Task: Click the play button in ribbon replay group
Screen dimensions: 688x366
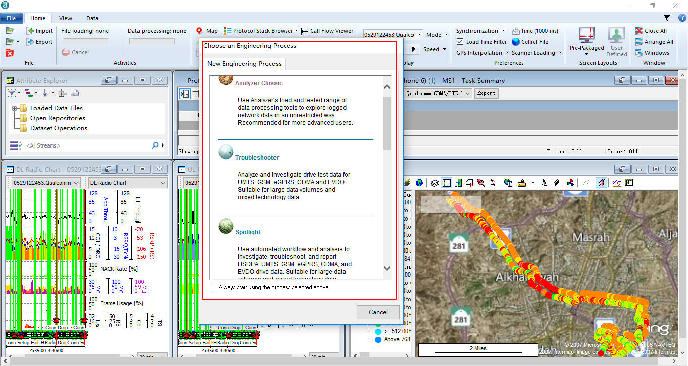Action: pos(414,49)
